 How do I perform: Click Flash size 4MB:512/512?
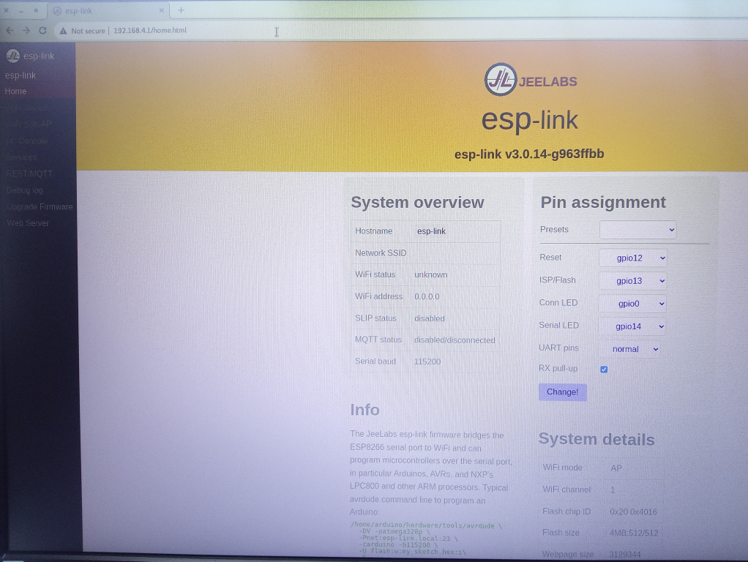[634, 533]
